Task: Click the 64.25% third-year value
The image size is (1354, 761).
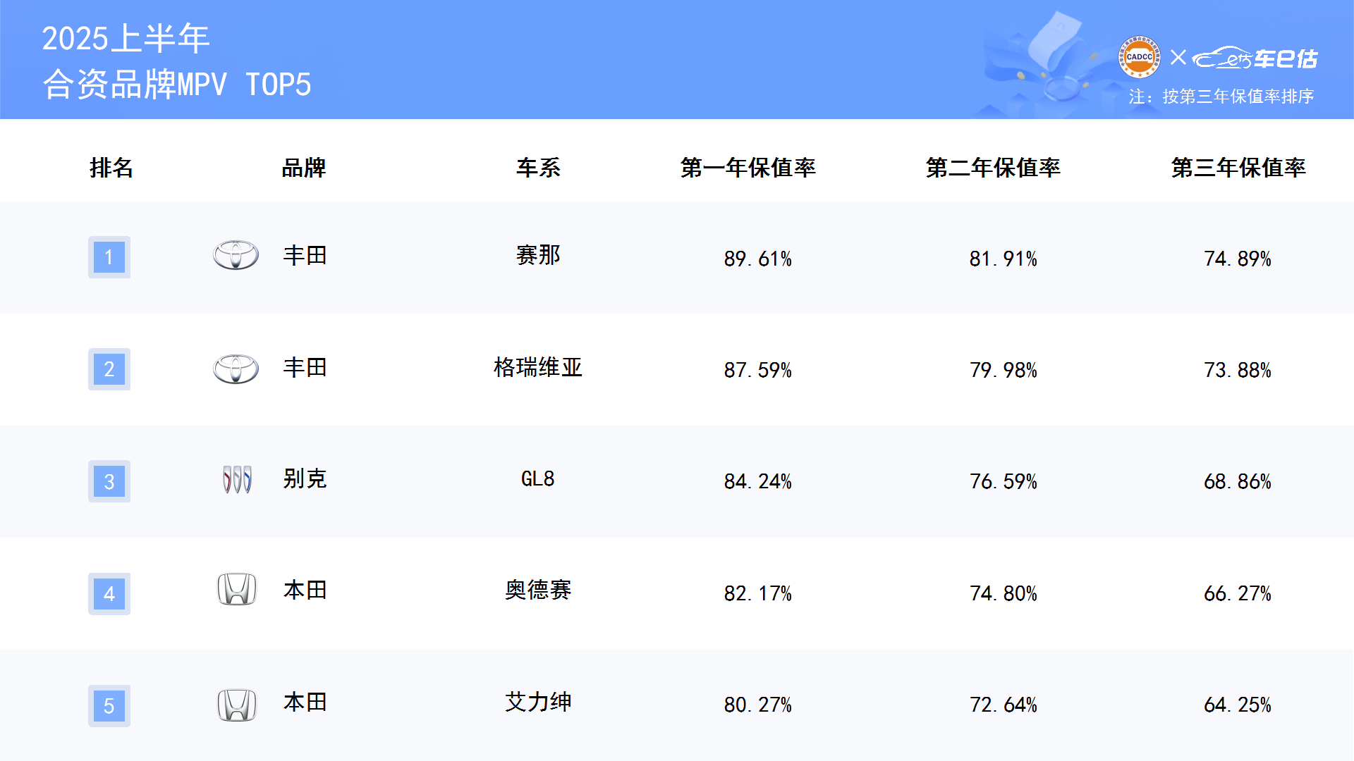Action: click(x=1238, y=705)
